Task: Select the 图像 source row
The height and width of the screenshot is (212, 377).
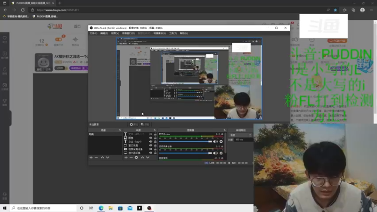Action: (x=140, y=138)
